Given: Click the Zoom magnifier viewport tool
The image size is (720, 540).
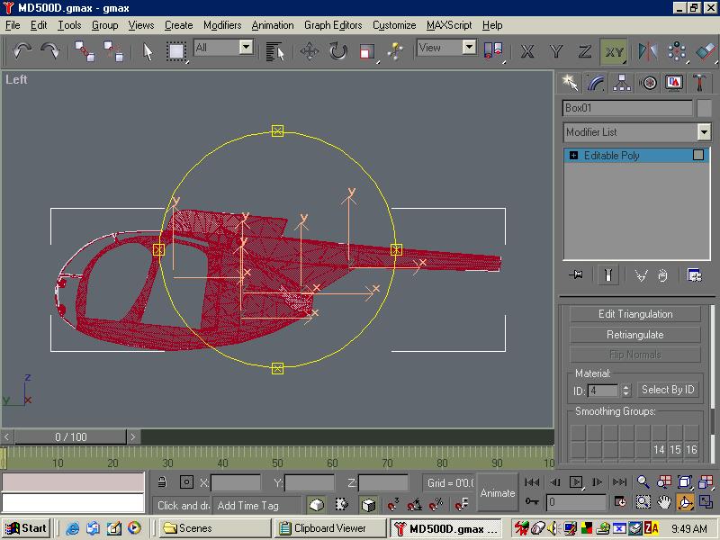Looking at the screenshot, I should click(643, 482).
